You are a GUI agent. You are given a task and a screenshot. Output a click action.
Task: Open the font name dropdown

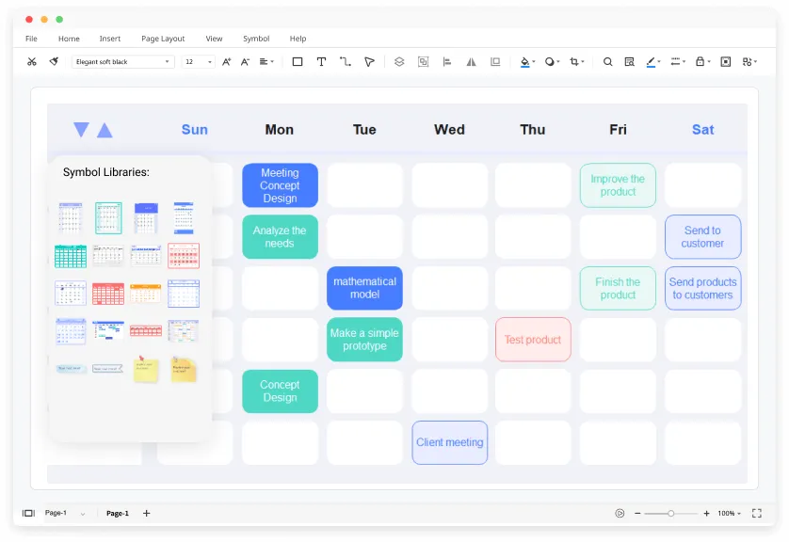[x=122, y=62]
